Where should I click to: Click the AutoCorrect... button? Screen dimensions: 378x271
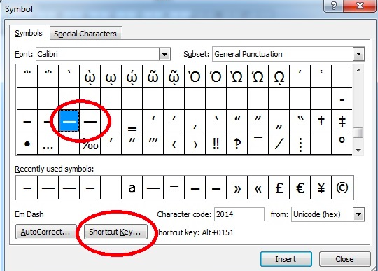(x=45, y=232)
